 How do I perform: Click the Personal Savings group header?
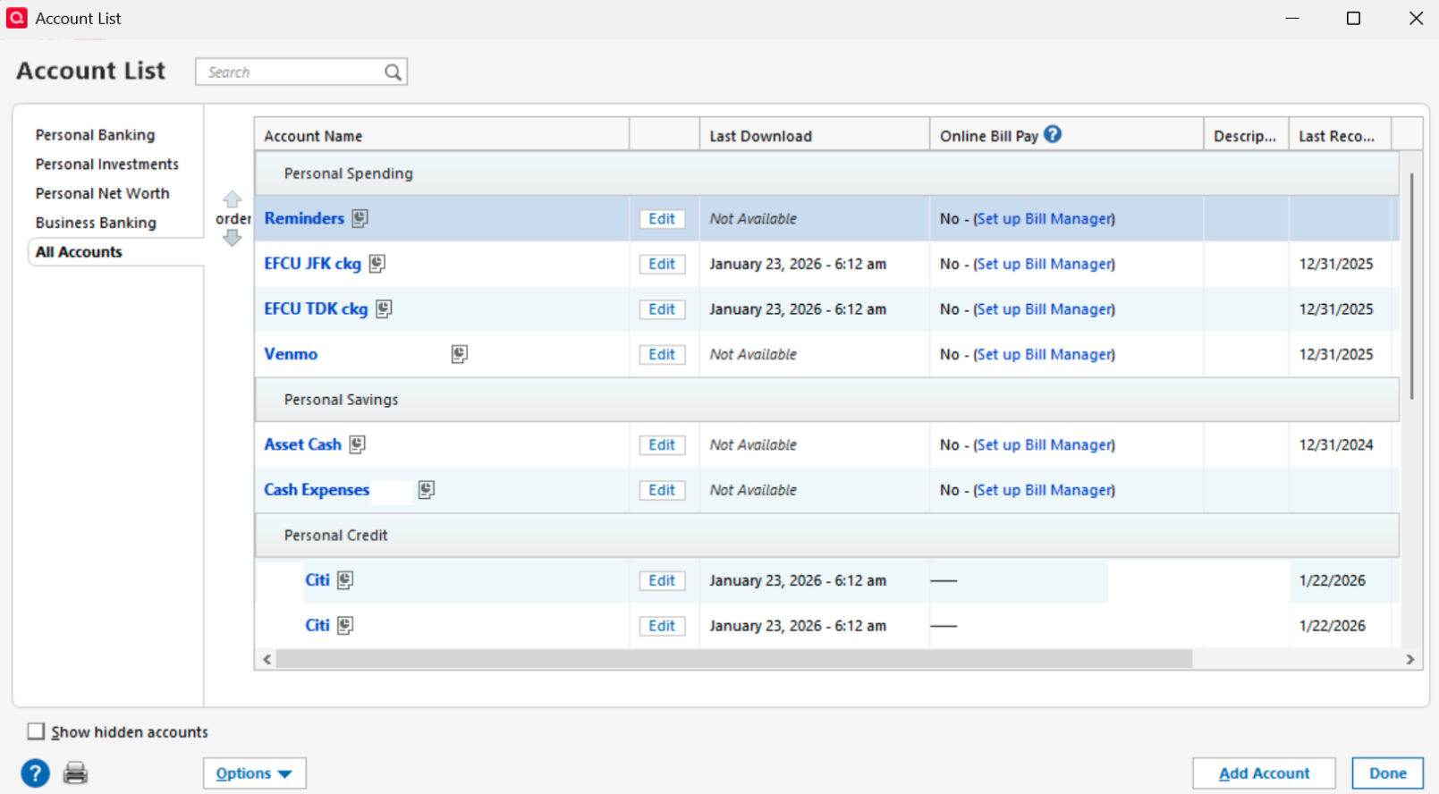pos(827,400)
